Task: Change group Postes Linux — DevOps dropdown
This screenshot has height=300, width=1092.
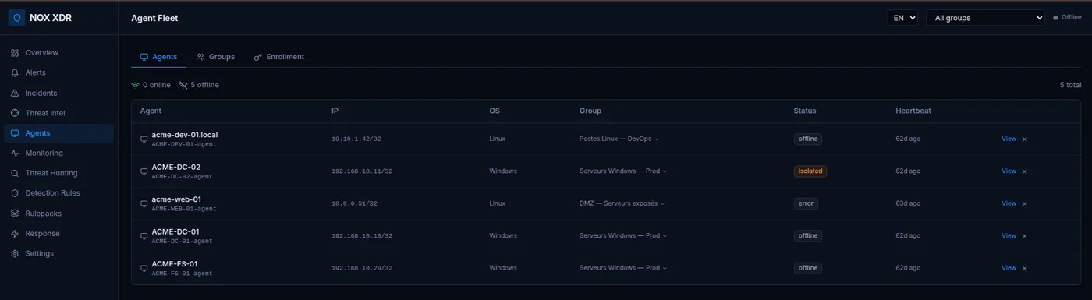Action: tap(619, 139)
